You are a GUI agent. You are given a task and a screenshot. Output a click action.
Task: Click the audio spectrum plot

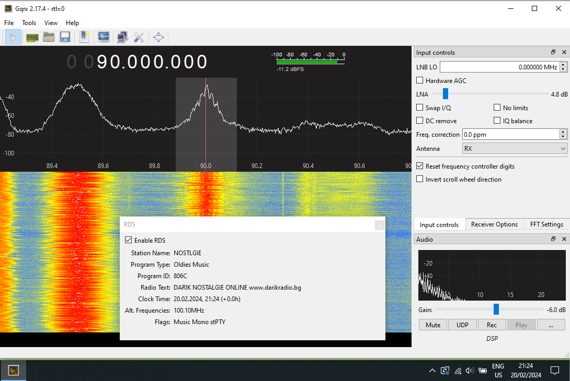click(492, 275)
